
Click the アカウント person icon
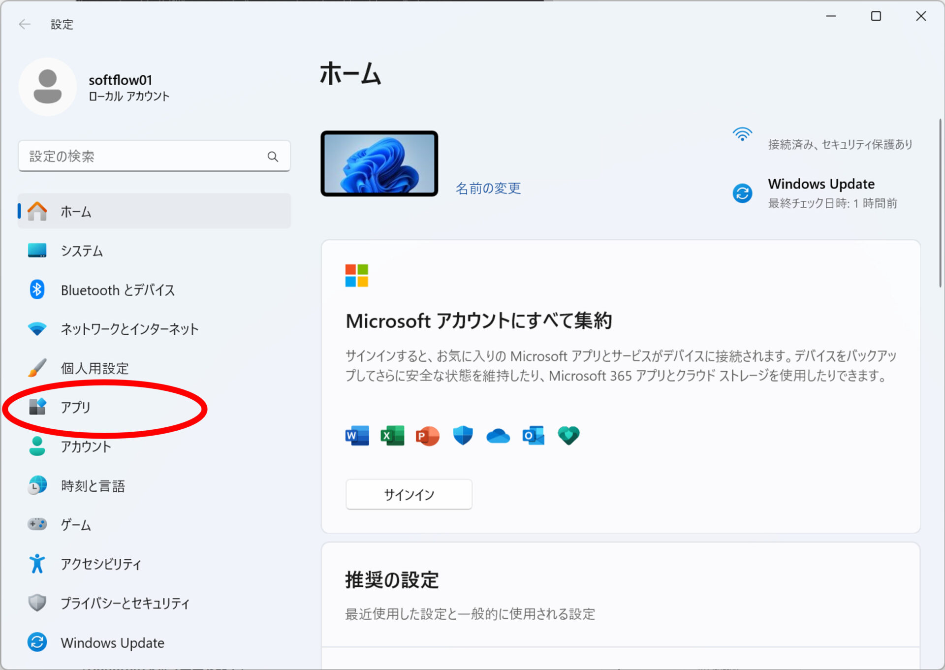pos(37,446)
